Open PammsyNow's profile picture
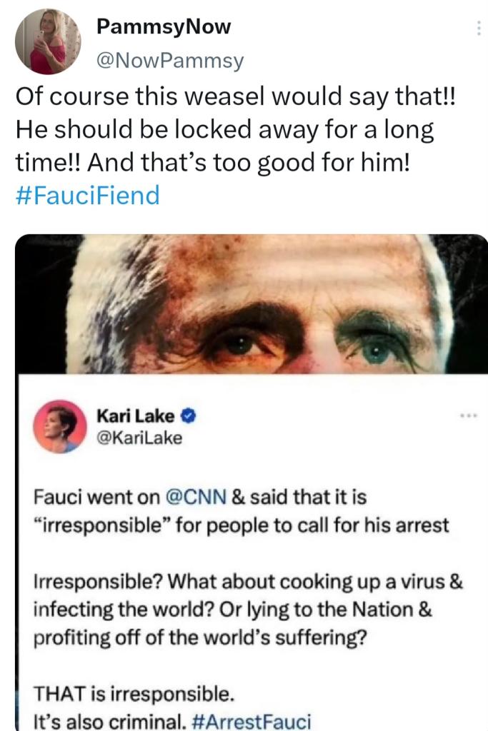 pos(49,41)
